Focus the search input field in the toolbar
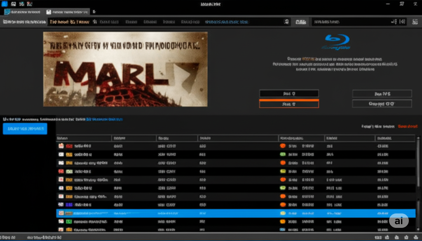Screen dimensions: 422x241 tap(359, 22)
